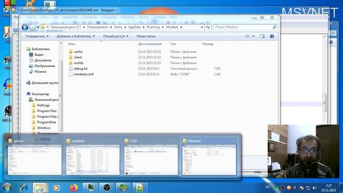Screen dimensions: 343x193
Task: Click Roaming in the address breadcrumb
Action: [x=153, y=27]
